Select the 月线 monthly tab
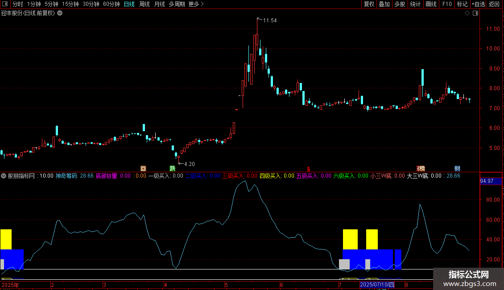The width and height of the screenshot is (504, 290). pos(159,4)
